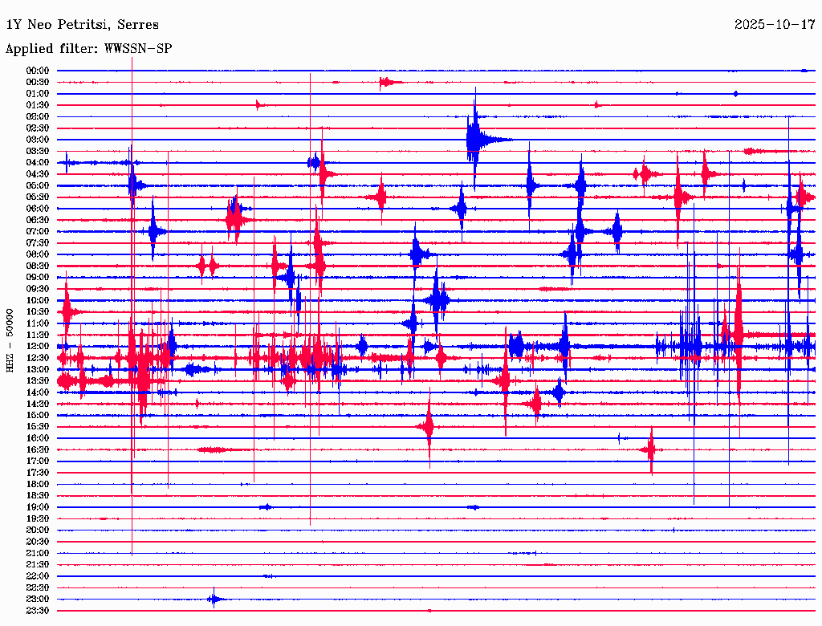Select the 09:00 time label
The height and width of the screenshot is (626, 822).
pos(38,278)
